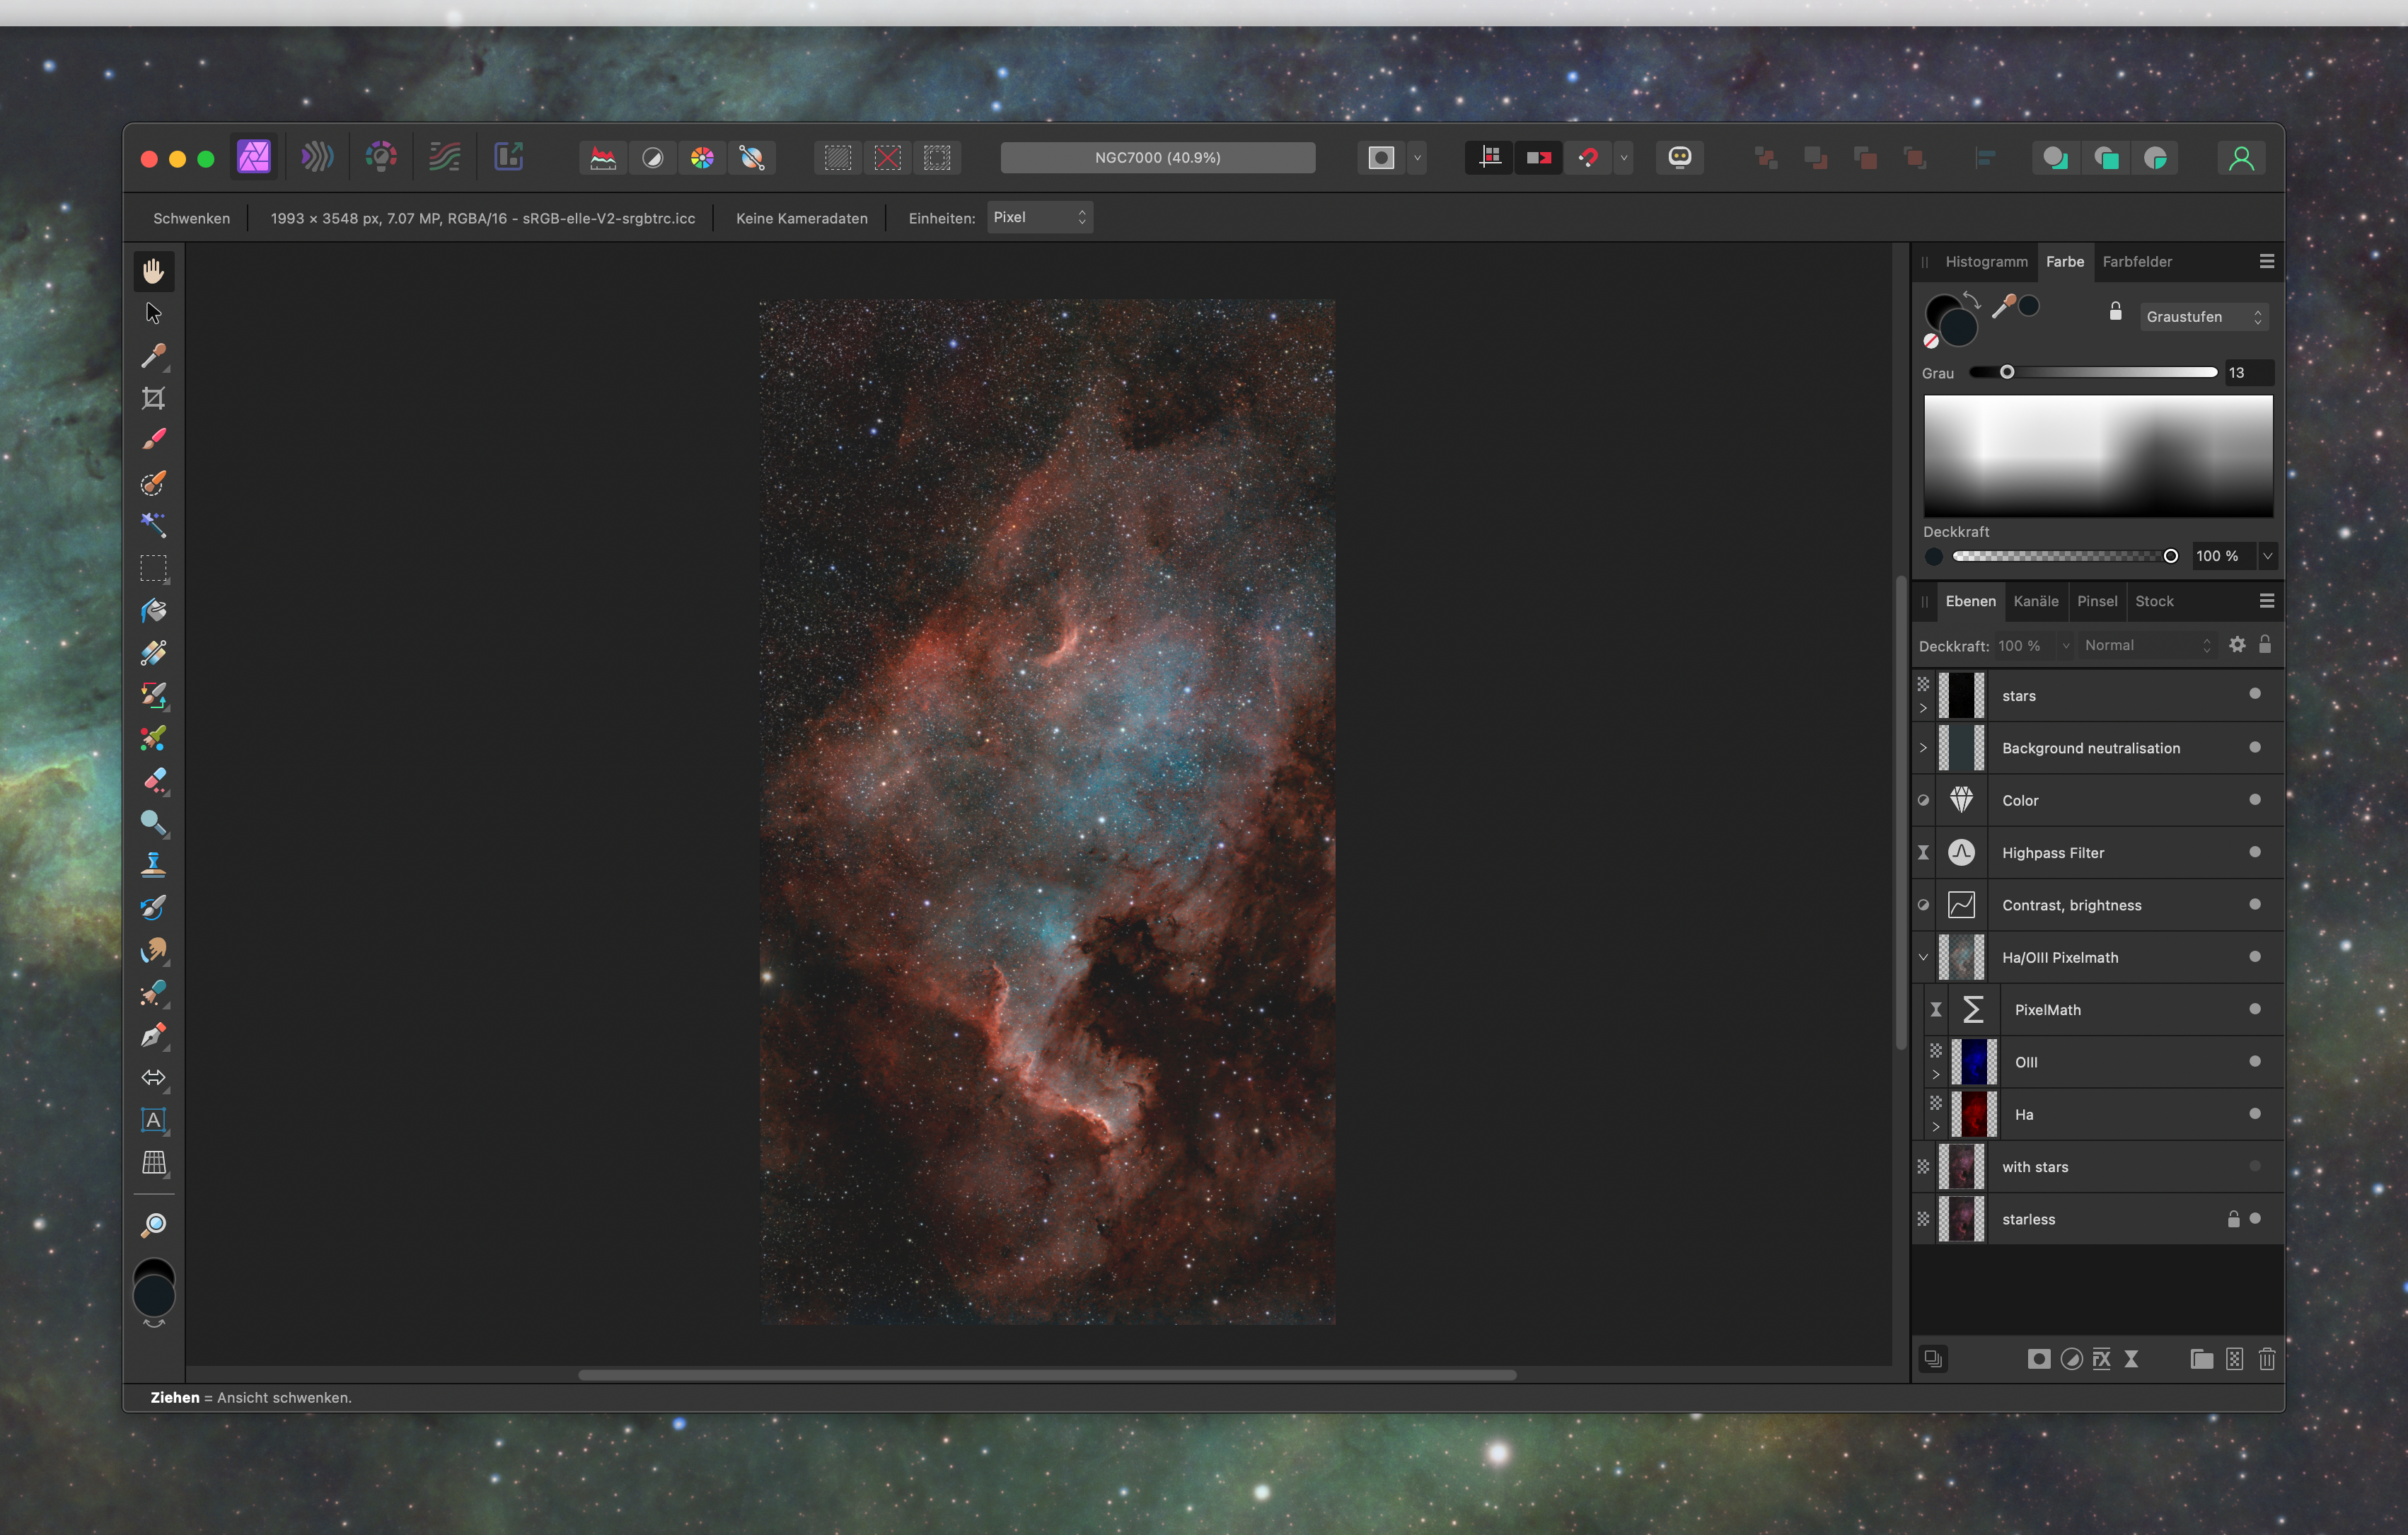Select the Crop tool
The height and width of the screenshot is (1535, 2408).
tap(153, 398)
